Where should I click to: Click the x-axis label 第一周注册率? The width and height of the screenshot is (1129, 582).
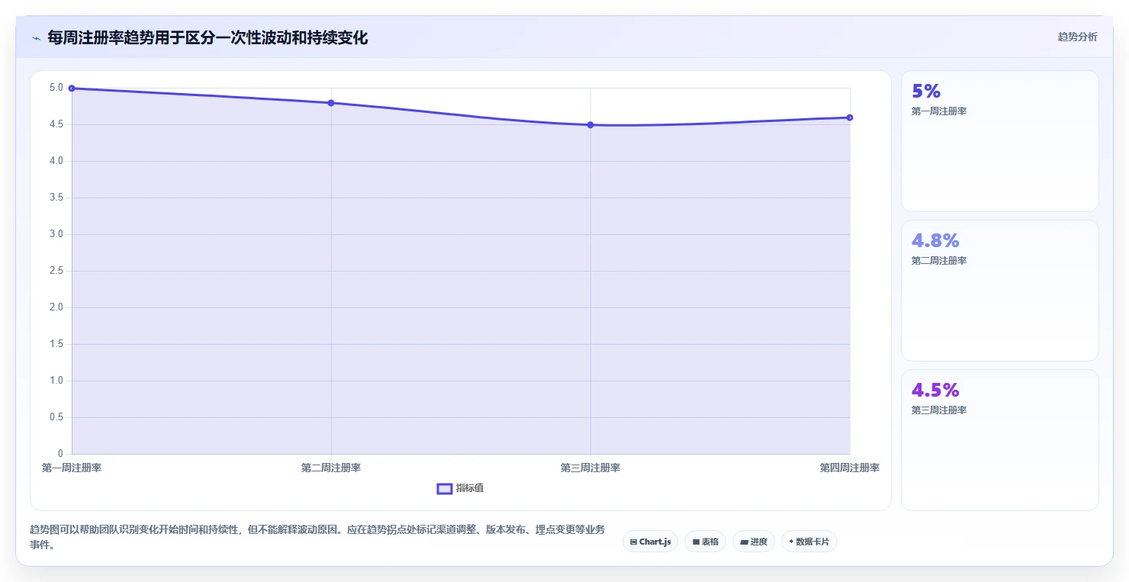pyautogui.click(x=72, y=468)
